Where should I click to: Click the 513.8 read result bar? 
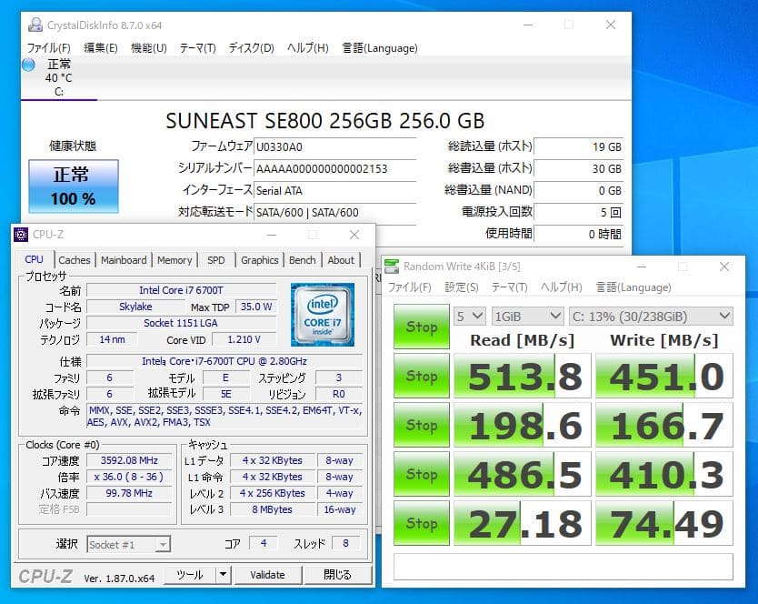pyautogui.click(x=522, y=376)
